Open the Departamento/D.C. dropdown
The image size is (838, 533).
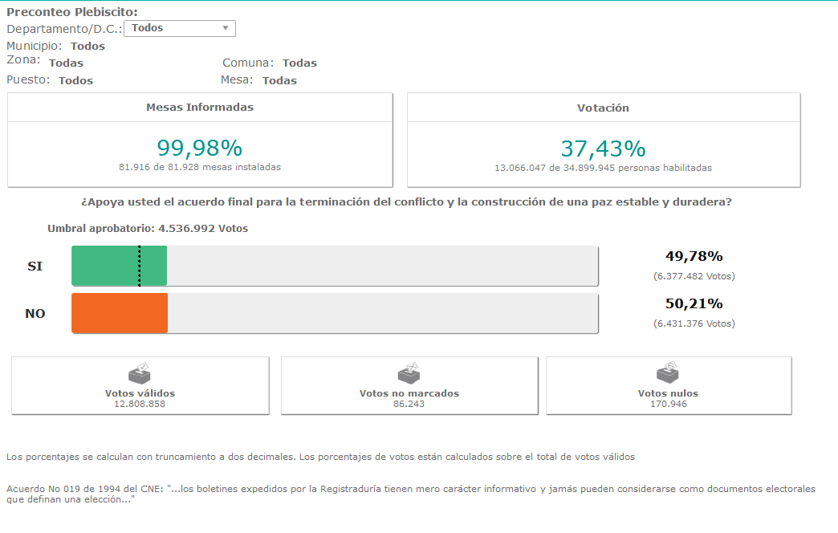(180, 28)
